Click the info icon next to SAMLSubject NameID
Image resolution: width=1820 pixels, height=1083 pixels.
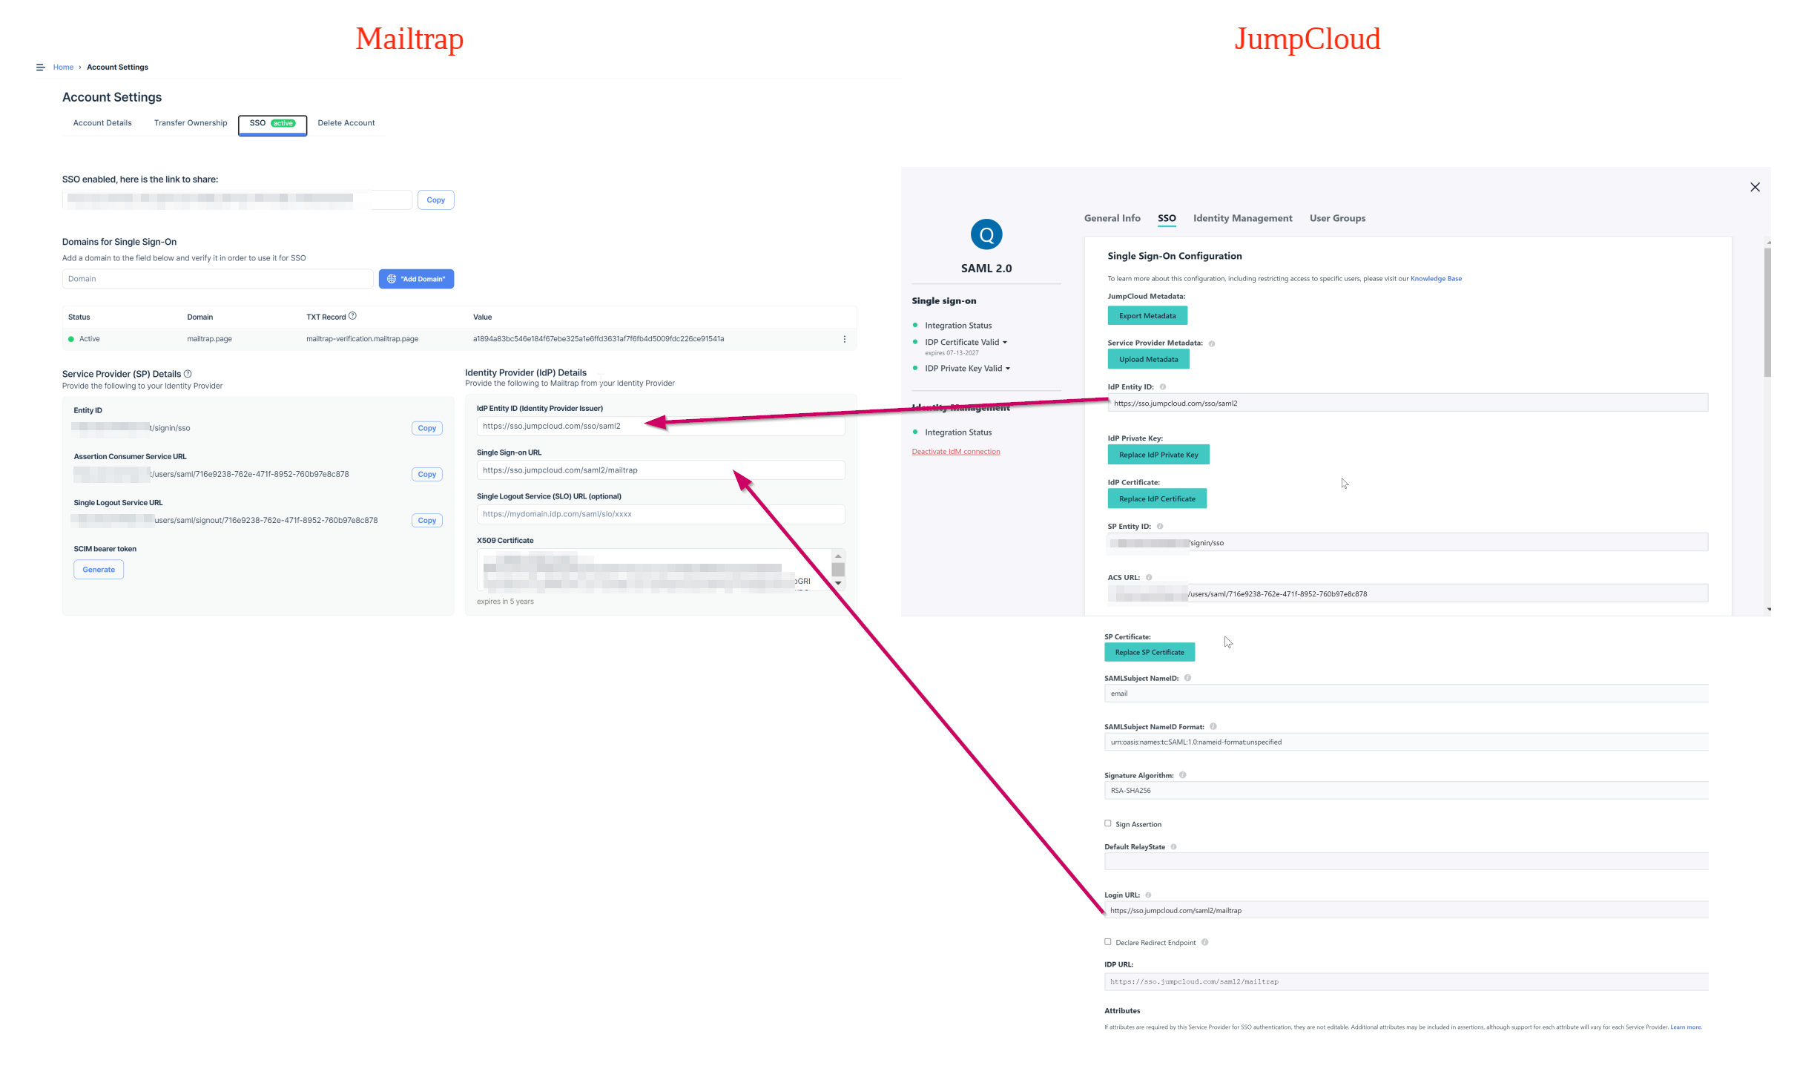point(1187,678)
